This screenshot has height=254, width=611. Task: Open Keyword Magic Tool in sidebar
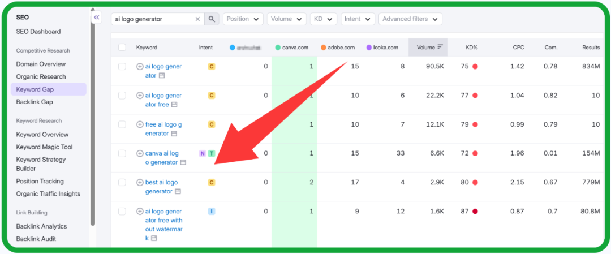tap(44, 147)
